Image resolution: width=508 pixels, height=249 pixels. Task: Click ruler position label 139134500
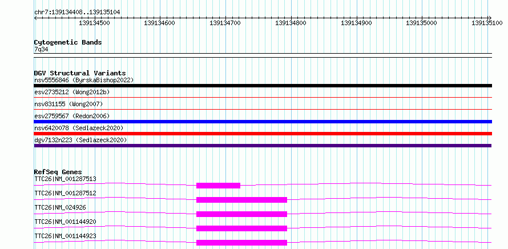tap(94, 23)
